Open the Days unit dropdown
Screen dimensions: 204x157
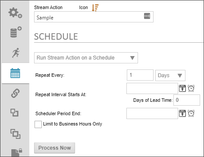point(170,75)
